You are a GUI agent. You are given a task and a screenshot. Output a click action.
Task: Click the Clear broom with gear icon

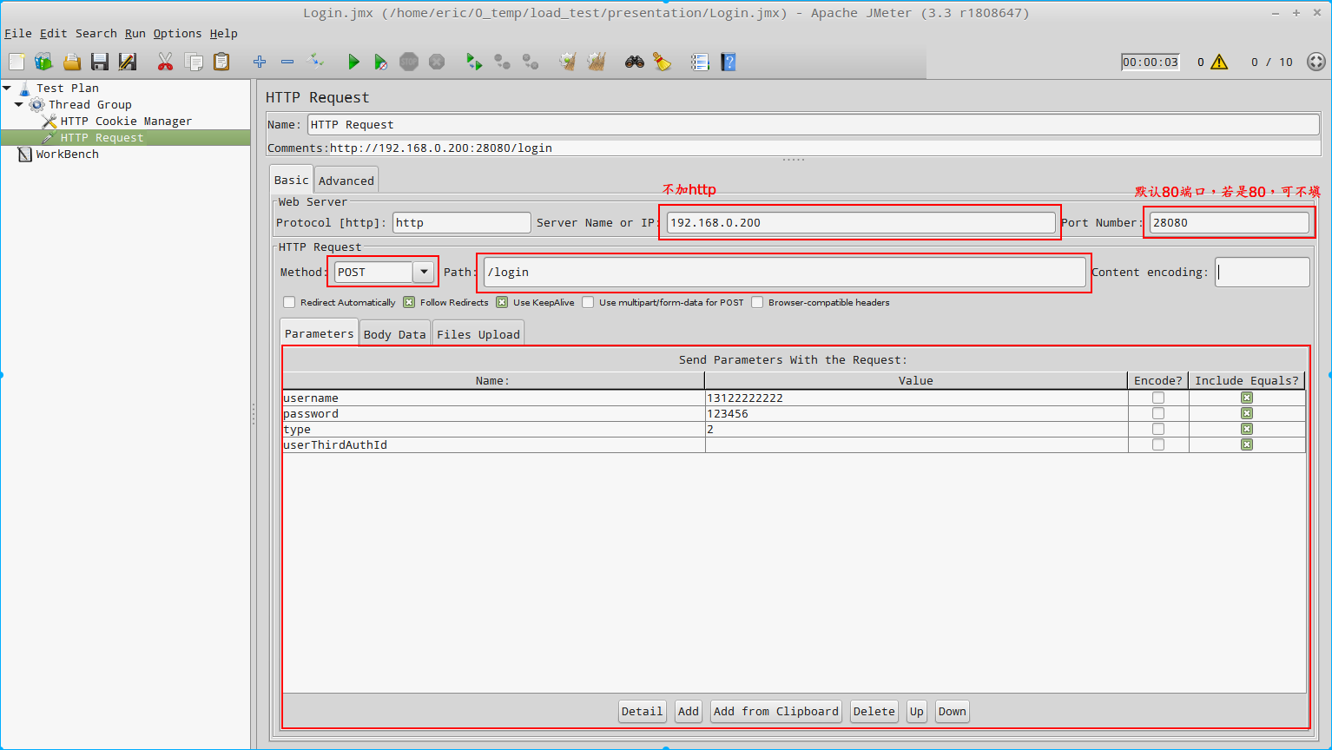pyautogui.click(x=568, y=62)
